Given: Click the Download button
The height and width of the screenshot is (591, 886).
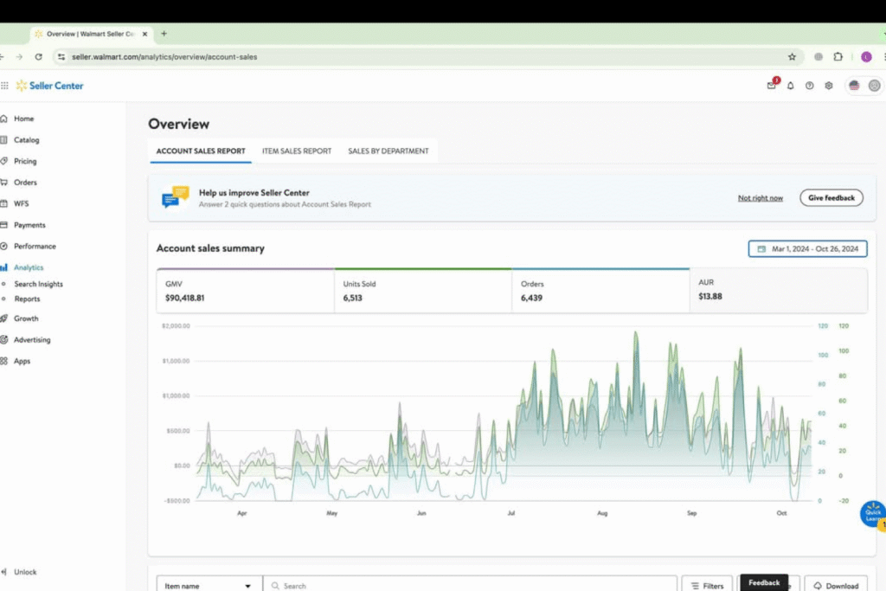Looking at the screenshot, I should pyautogui.click(x=837, y=585).
